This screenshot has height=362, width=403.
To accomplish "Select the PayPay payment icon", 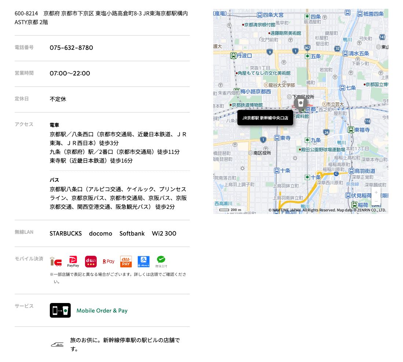I will 73,262.
